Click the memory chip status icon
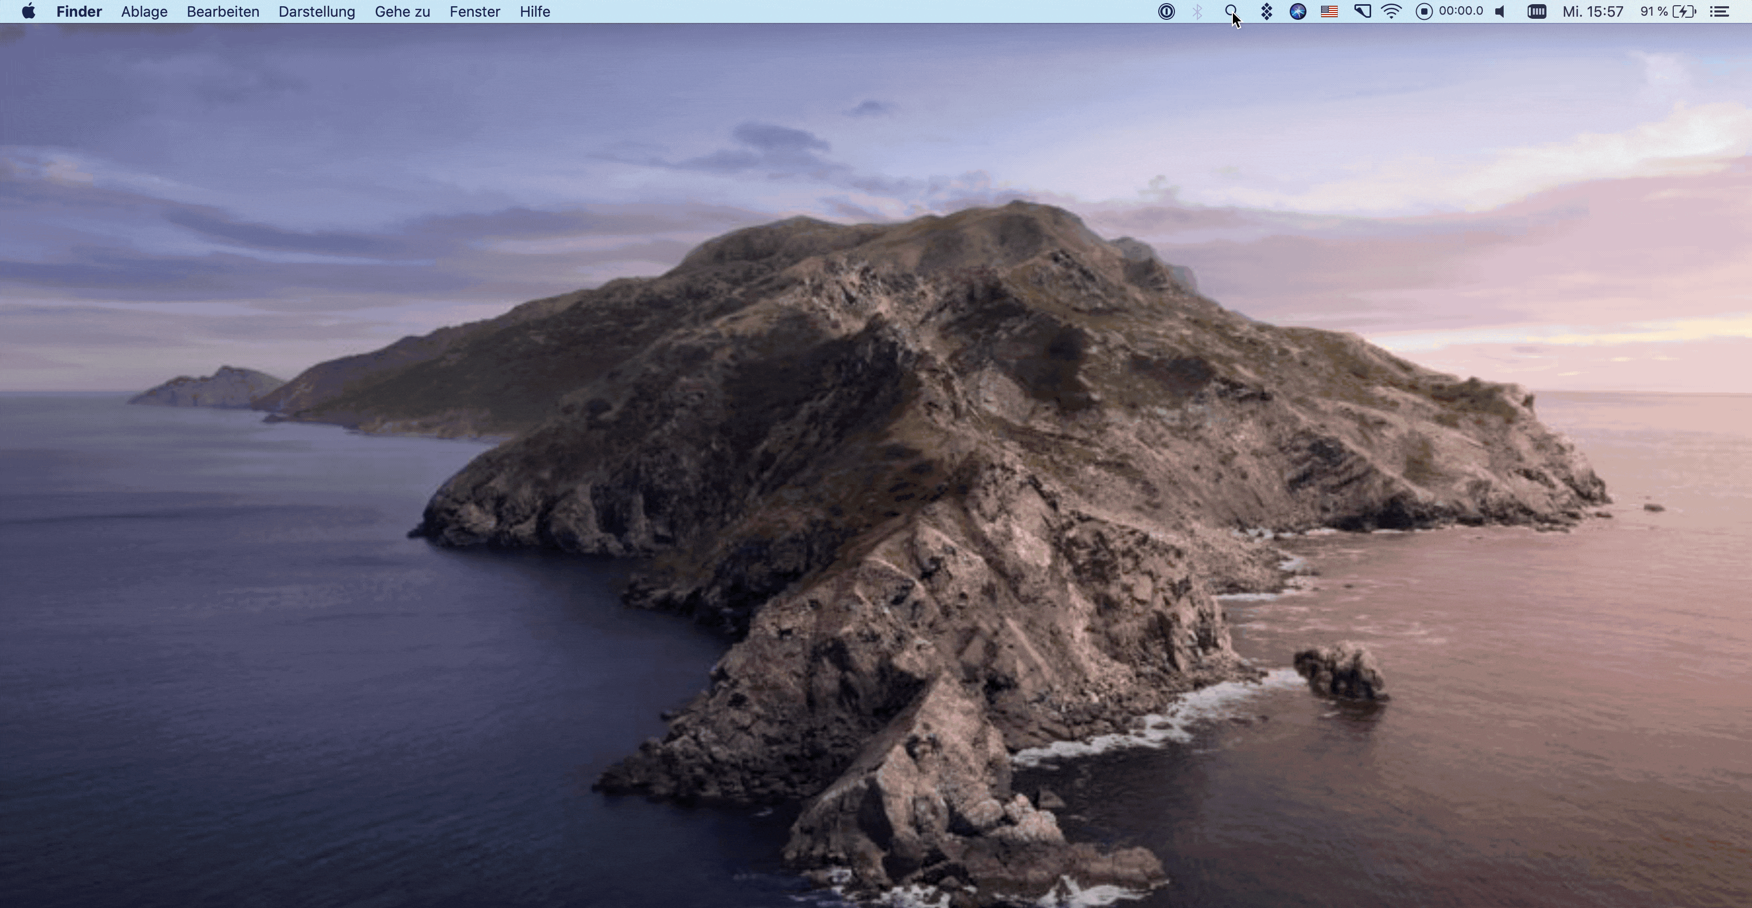1752x908 pixels. point(1537,11)
